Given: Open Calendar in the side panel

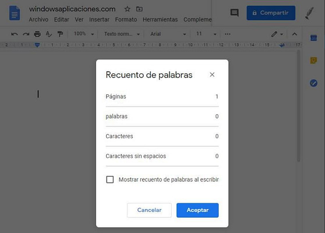Looking at the screenshot, I should 313,38.
